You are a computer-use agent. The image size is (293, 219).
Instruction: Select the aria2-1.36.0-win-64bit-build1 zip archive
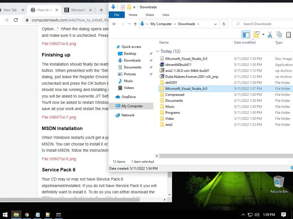coord(187,71)
